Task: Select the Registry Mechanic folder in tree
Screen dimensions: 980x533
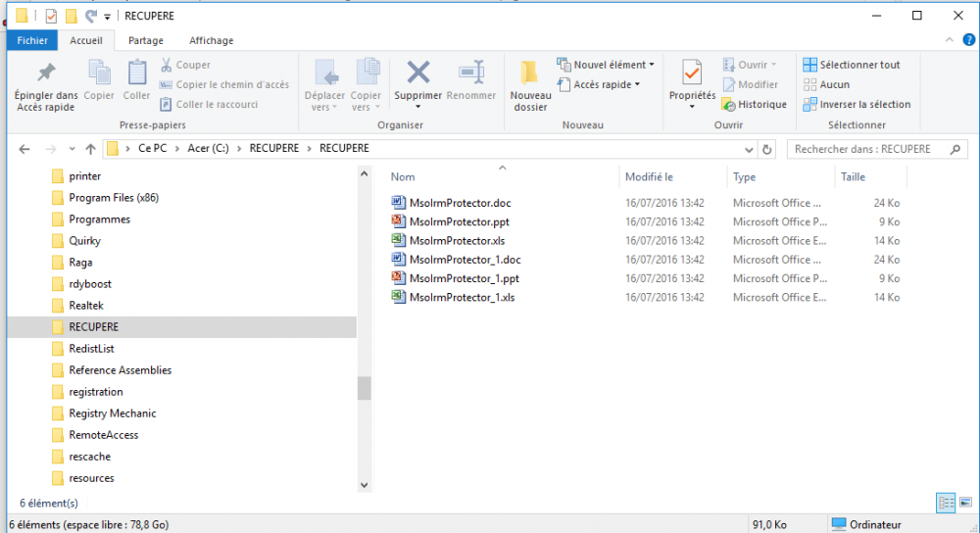Action: 112,413
